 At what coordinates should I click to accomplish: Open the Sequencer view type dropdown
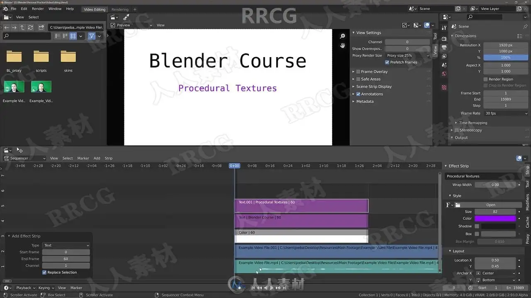(x=24, y=158)
